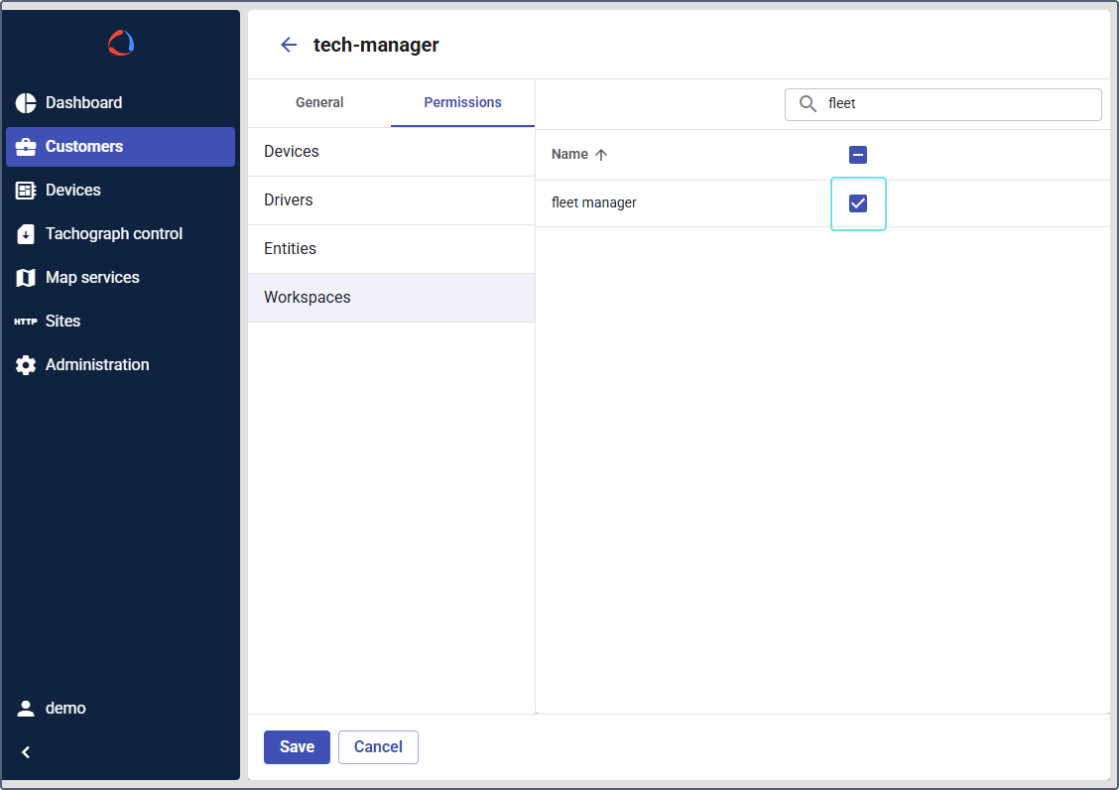Click the Customers briefcase icon
Viewport: 1119px width, 790px height.
click(26, 147)
